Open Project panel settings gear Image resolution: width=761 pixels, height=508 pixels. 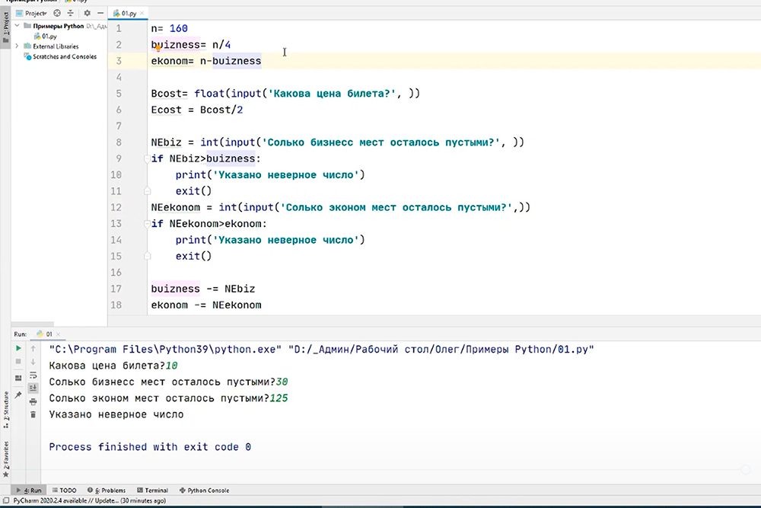click(87, 13)
